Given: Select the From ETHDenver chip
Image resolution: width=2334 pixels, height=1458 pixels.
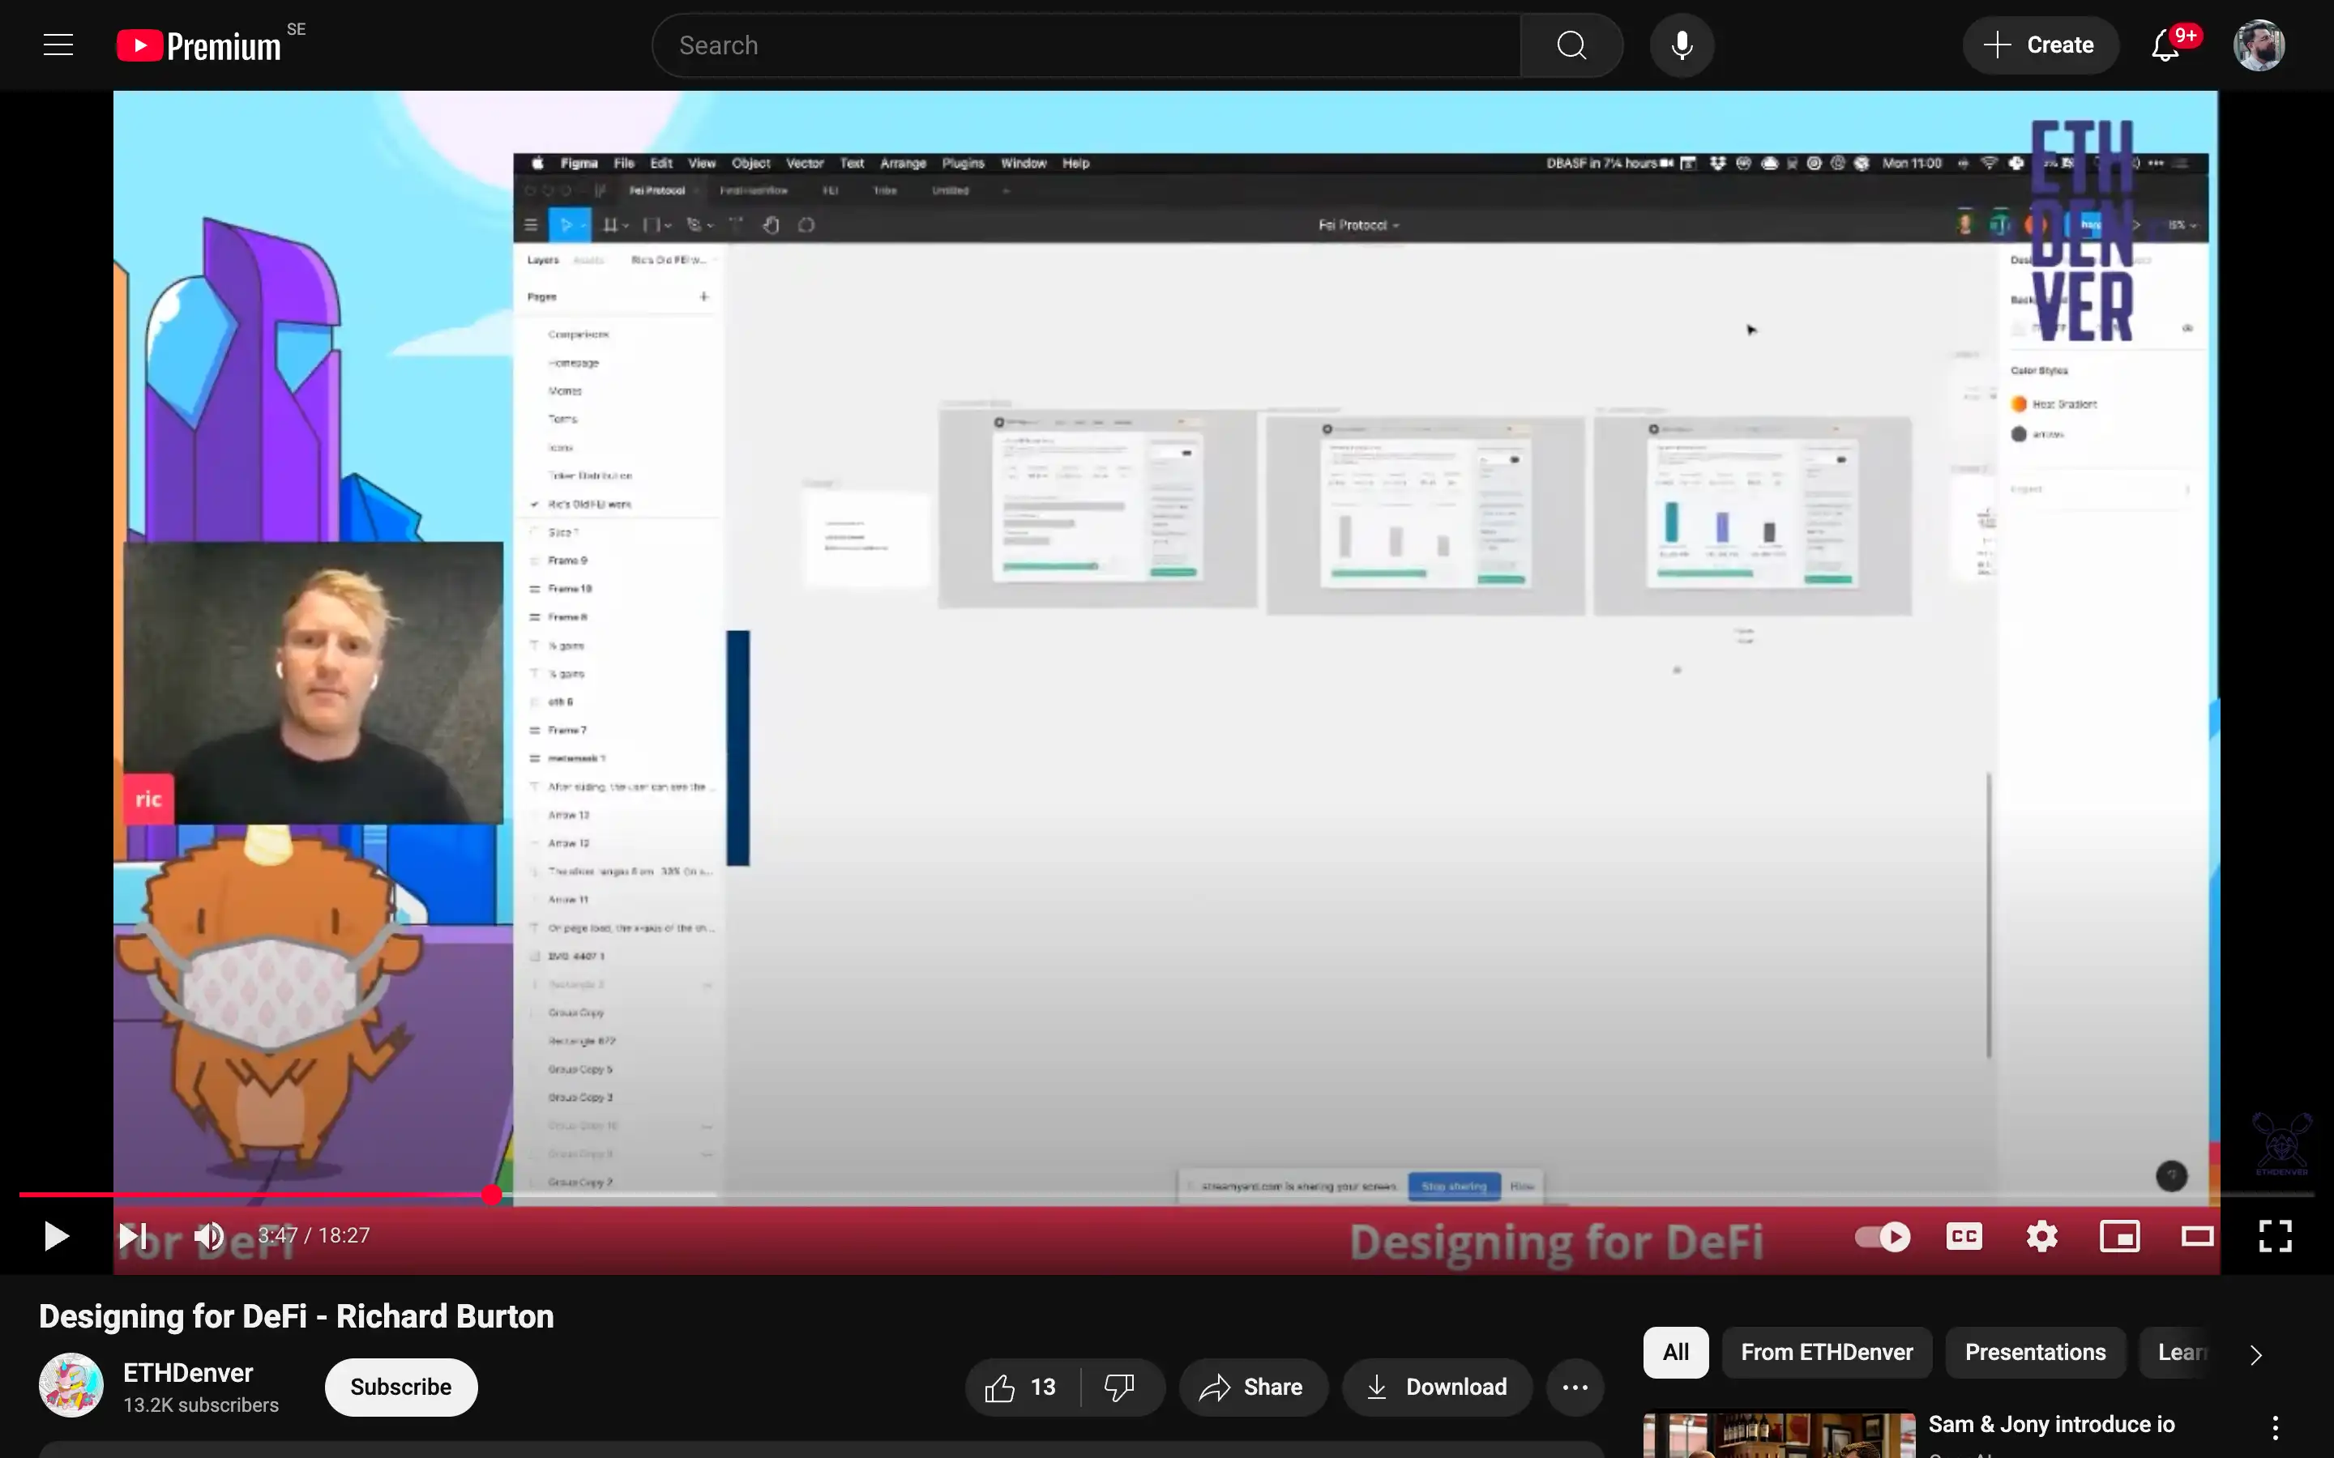Looking at the screenshot, I should point(1827,1352).
